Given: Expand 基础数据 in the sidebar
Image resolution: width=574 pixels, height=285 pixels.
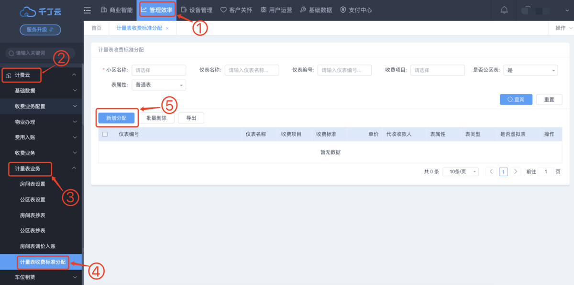Looking at the screenshot, I should click(41, 91).
